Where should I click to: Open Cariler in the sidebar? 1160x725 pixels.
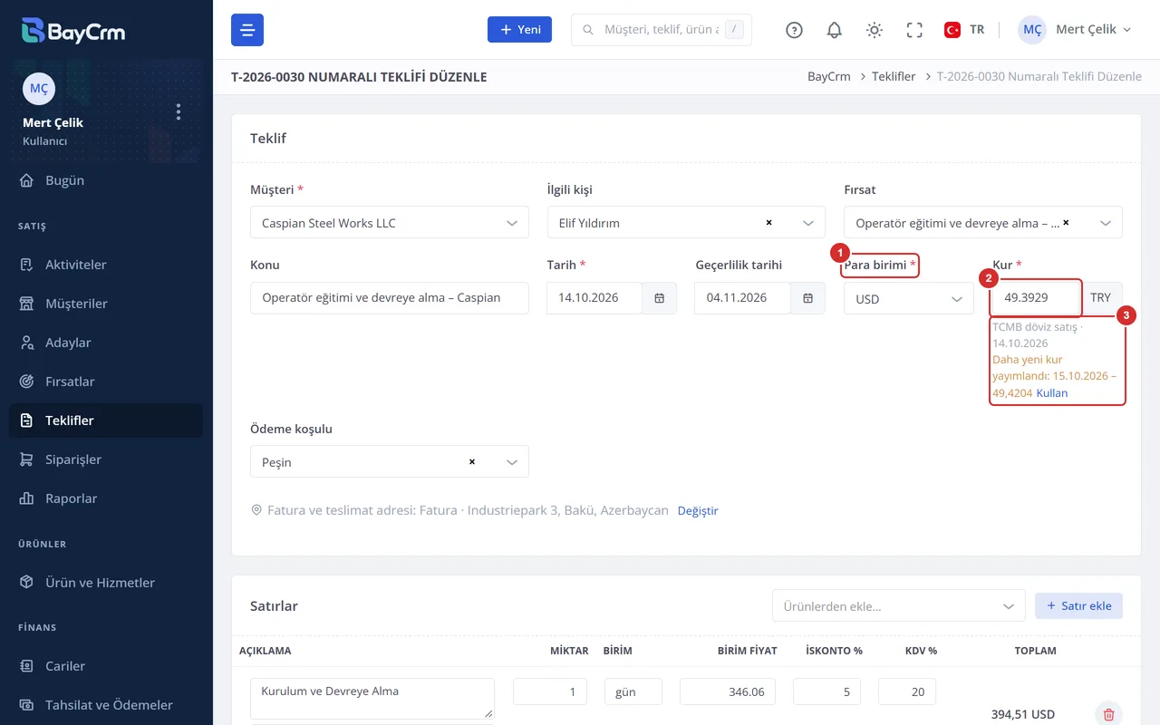pos(106,666)
